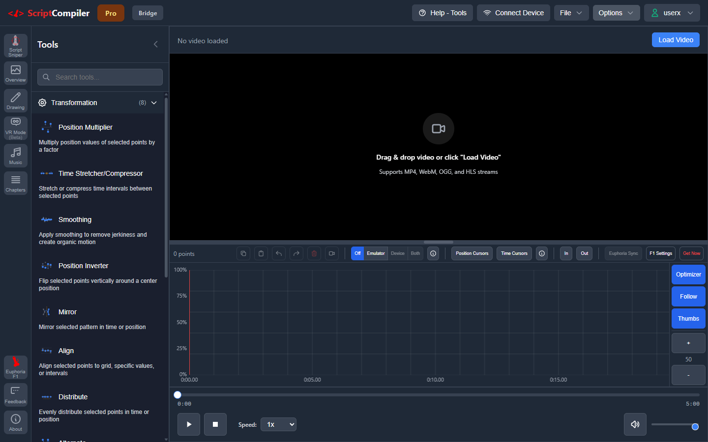This screenshot has width=708, height=442.
Task: Select the Position Inverter tool
Action: tap(97, 276)
